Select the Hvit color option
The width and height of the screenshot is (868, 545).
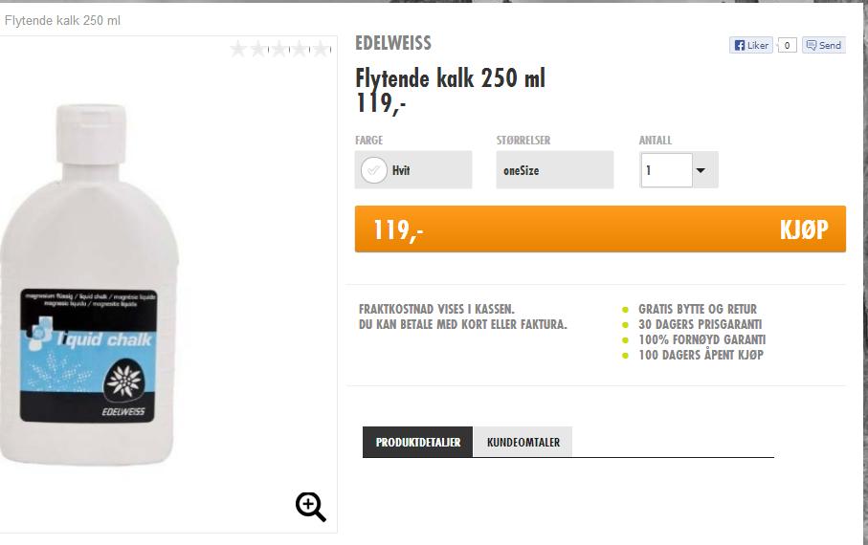click(413, 170)
